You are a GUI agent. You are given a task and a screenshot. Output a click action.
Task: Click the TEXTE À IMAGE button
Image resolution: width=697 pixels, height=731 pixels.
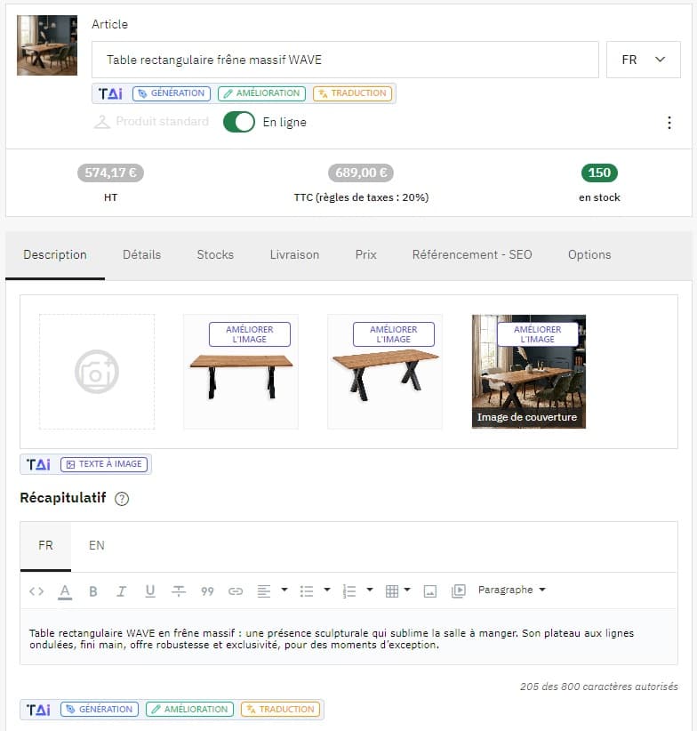point(104,464)
